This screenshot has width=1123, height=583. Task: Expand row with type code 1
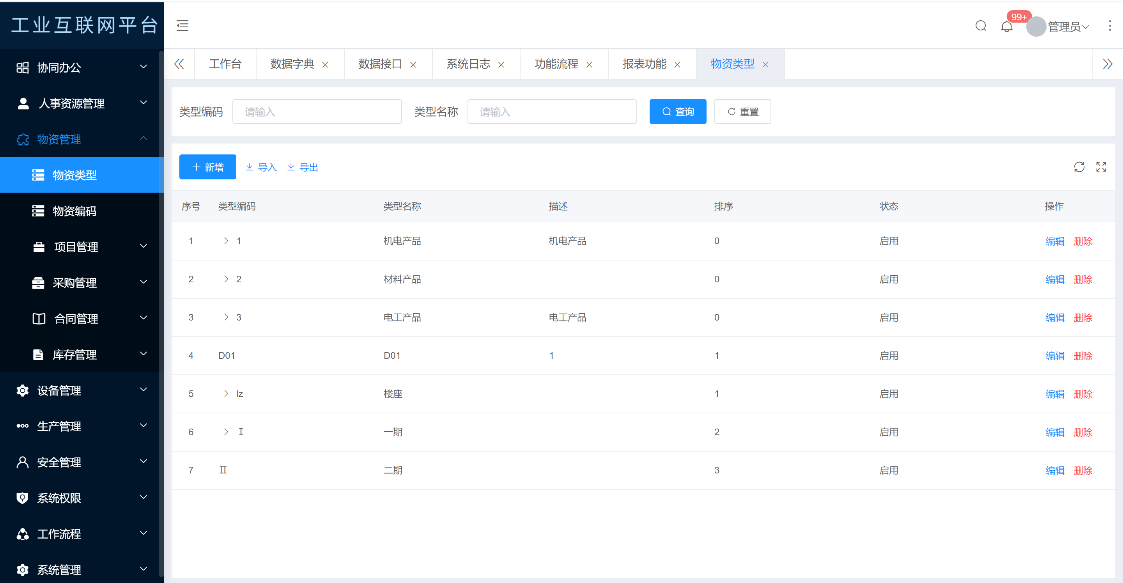(226, 241)
